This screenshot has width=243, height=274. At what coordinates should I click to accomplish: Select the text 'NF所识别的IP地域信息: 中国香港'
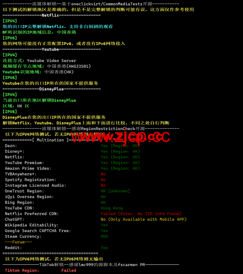[39, 32]
